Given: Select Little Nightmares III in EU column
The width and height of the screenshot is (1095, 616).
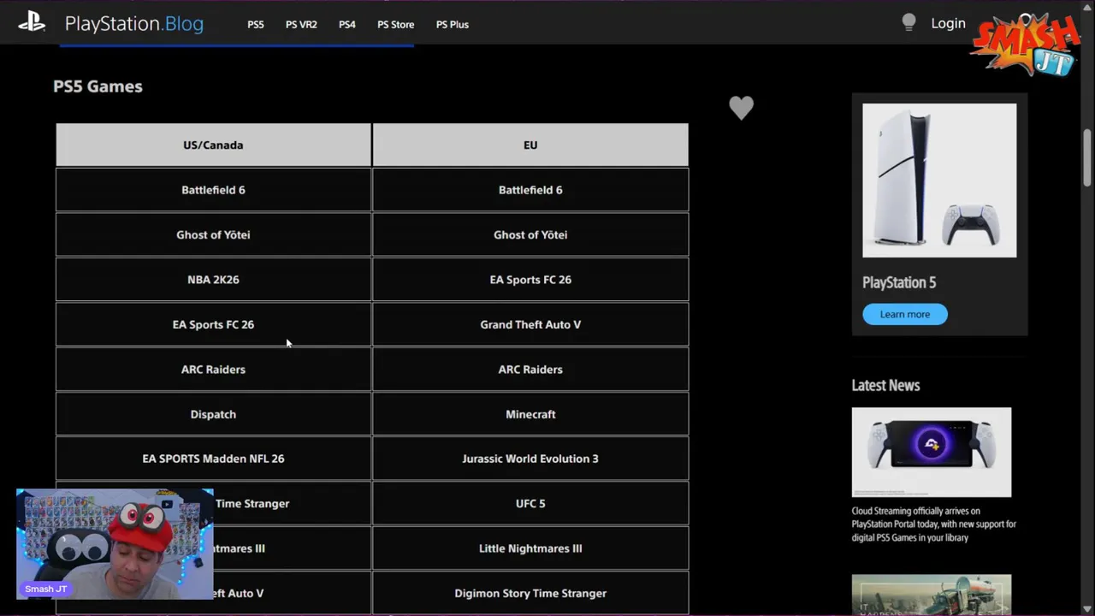Looking at the screenshot, I should click(x=530, y=548).
